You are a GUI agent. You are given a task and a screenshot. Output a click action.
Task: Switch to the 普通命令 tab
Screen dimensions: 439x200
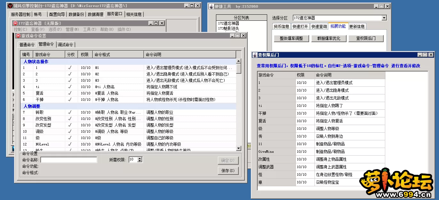[x=27, y=45]
